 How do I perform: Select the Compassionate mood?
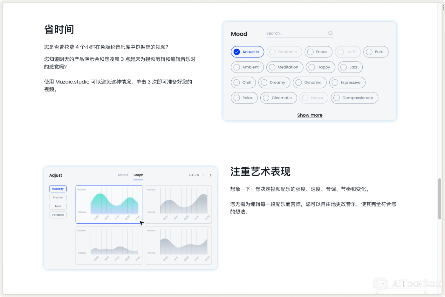tap(354, 98)
